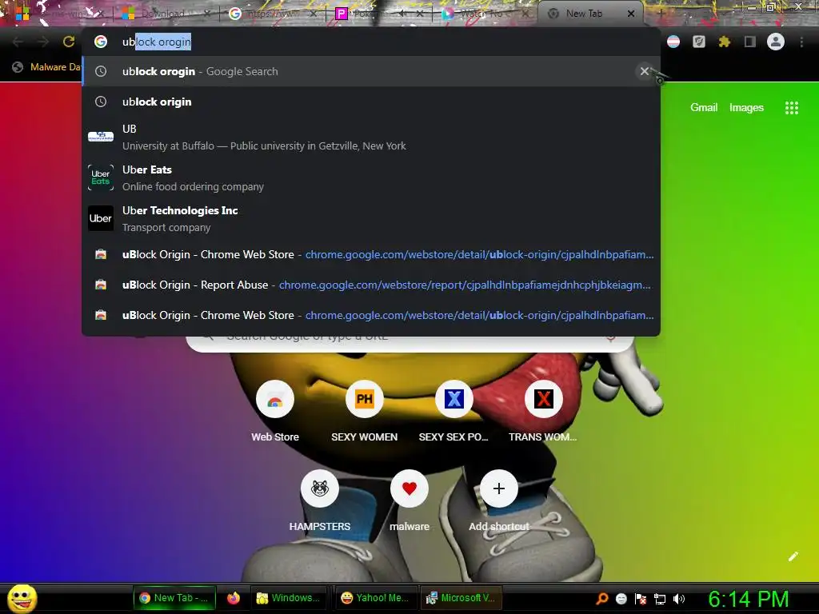The height and width of the screenshot is (614, 819).
Task: Open the PH 'SEXY WOMEN' shortcut tile
Action: pos(364,411)
